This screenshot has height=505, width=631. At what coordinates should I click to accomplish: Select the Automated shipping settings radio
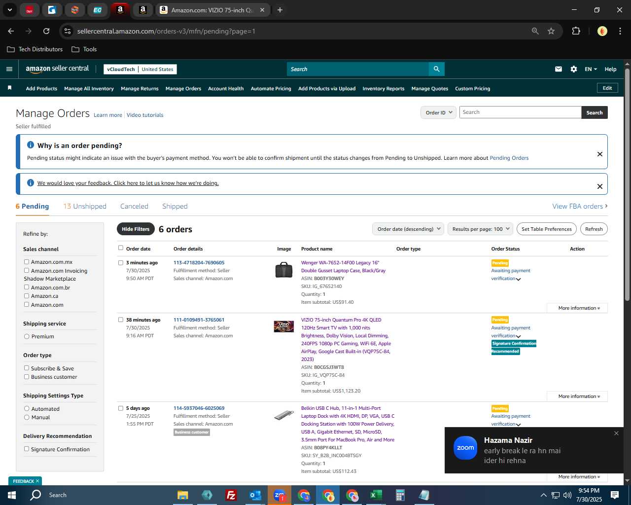27,408
